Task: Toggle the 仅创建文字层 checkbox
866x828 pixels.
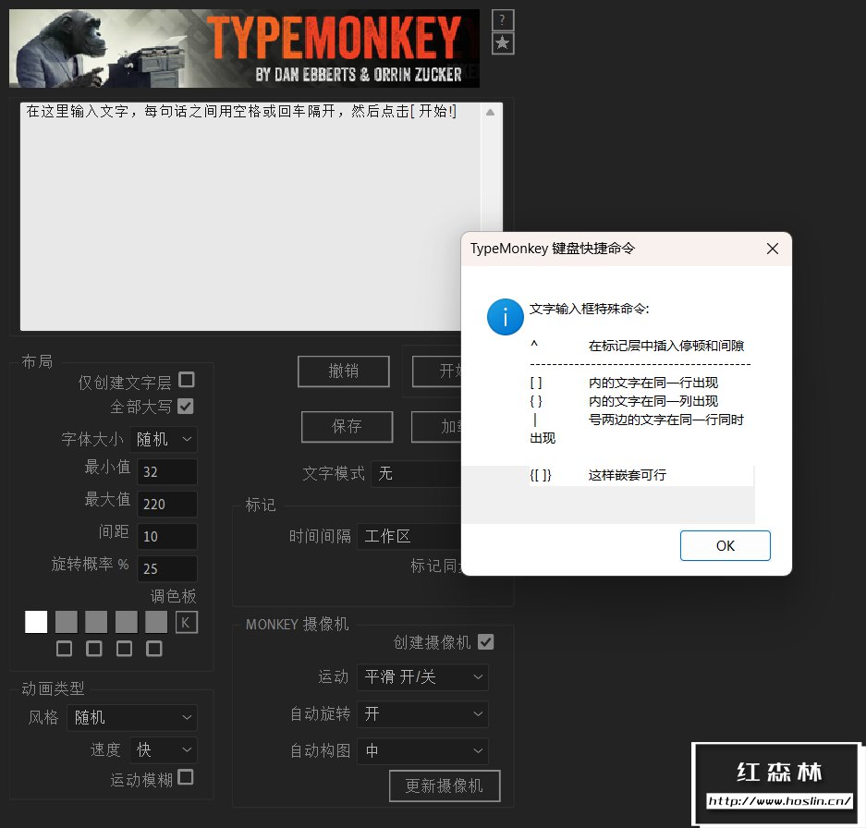Action: [187, 380]
